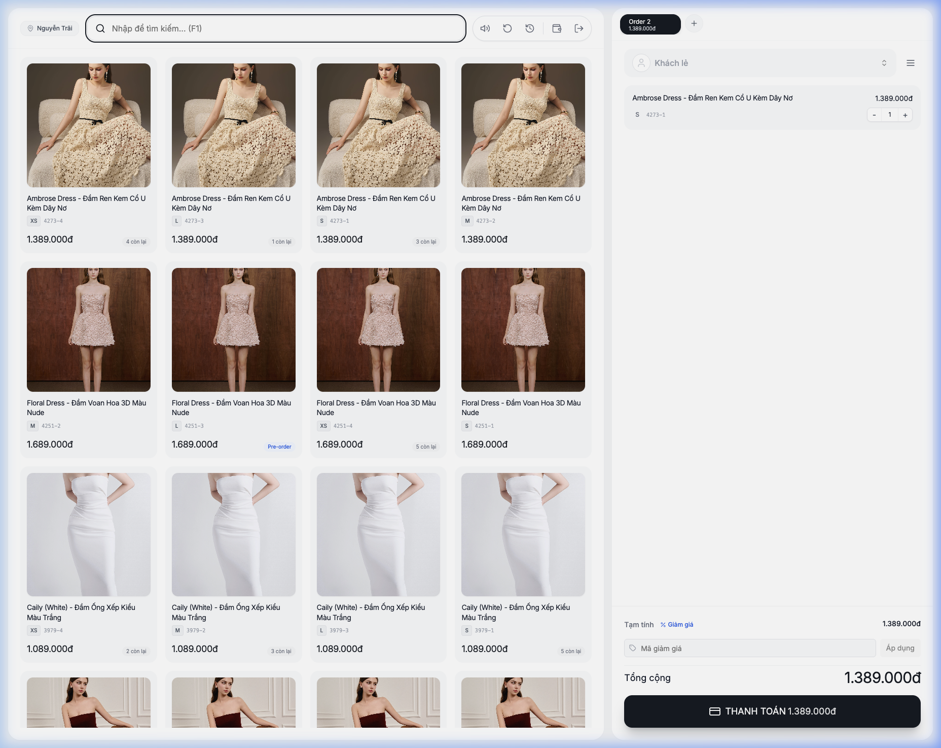941x748 pixels.
Task: Click the logout exit icon
Action: pyautogui.click(x=579, y=28)
